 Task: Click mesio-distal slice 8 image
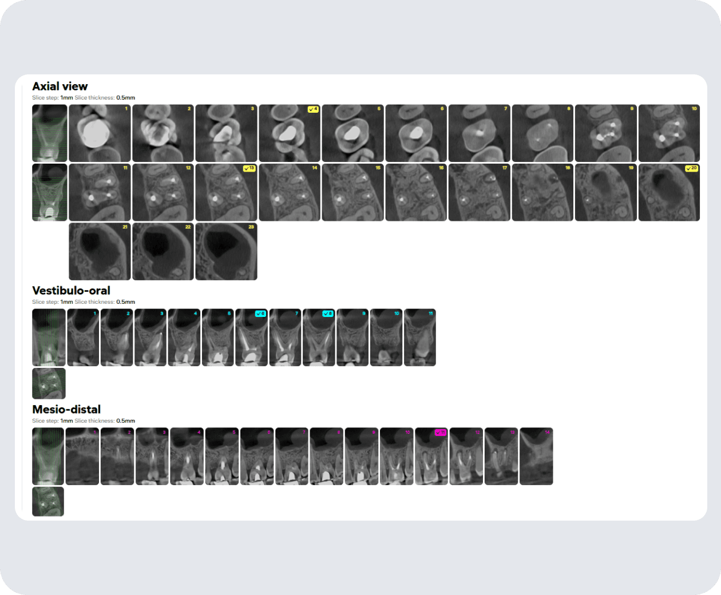(x=326, y=457)
